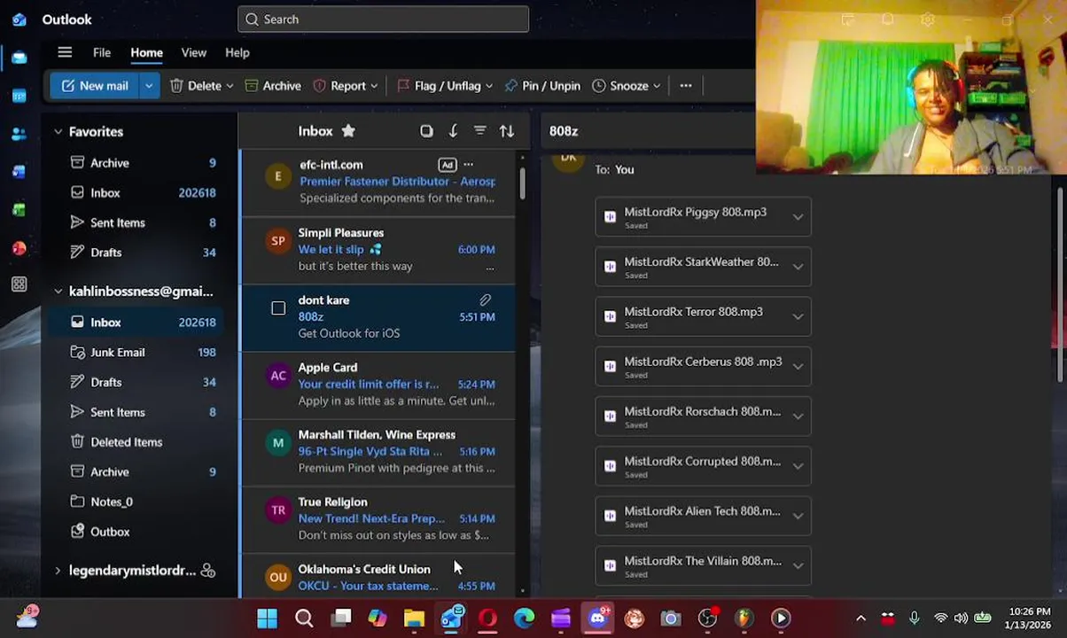Open the toolbar overflow three-dots menu
The width and height of the screenshot is (1067, 638).
pyautogui.click(x=686, y=86)
